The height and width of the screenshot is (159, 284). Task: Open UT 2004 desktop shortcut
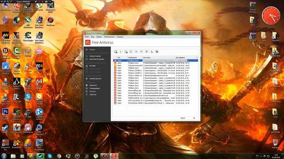28,113
